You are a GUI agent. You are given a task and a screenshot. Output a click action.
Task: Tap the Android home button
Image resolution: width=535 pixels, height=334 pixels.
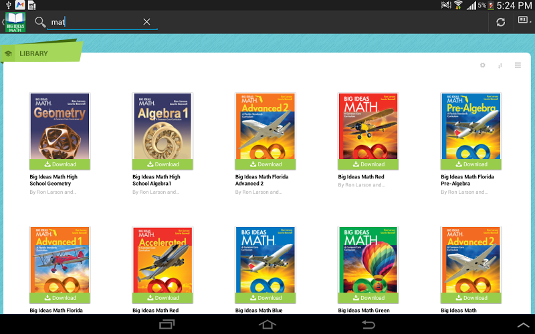click(x=267, y=324)
